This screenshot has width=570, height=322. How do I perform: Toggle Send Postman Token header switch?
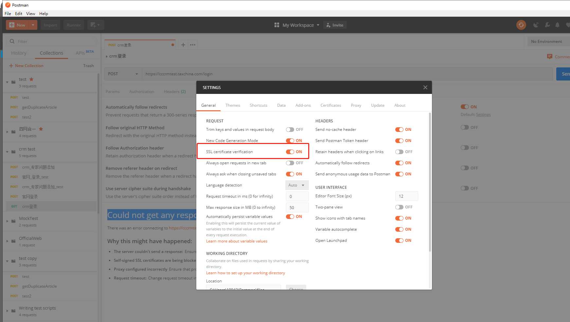click(399, 141)
